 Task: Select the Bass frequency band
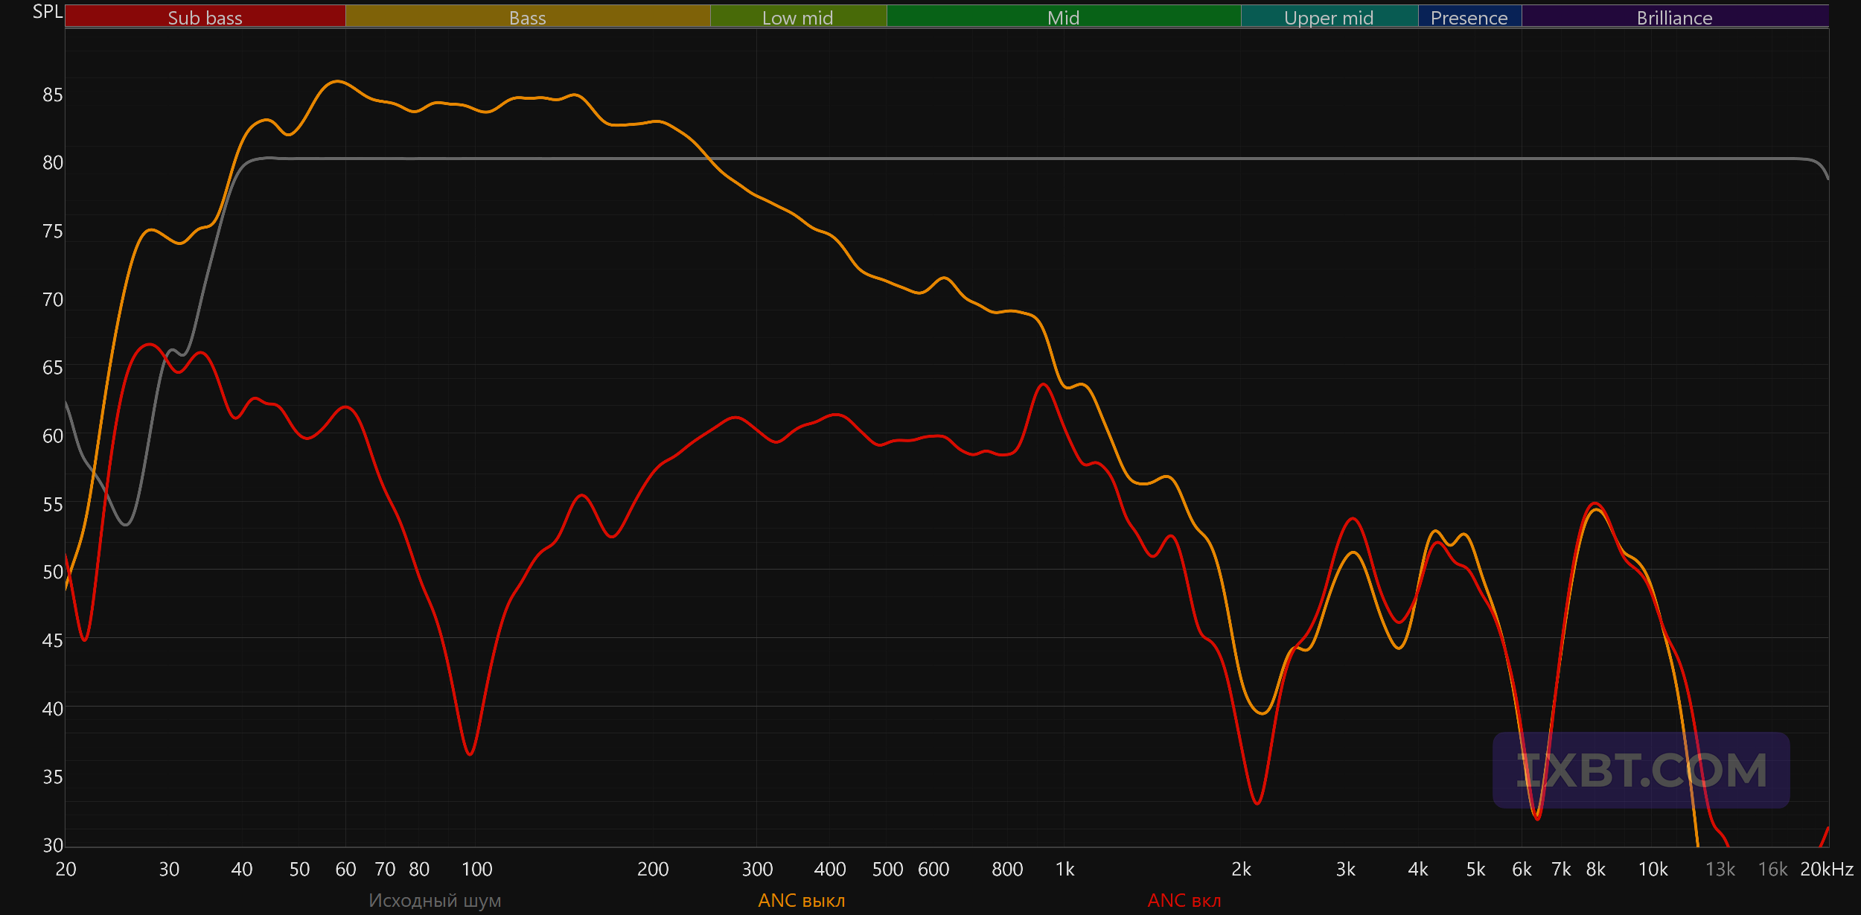coord(528,16)
